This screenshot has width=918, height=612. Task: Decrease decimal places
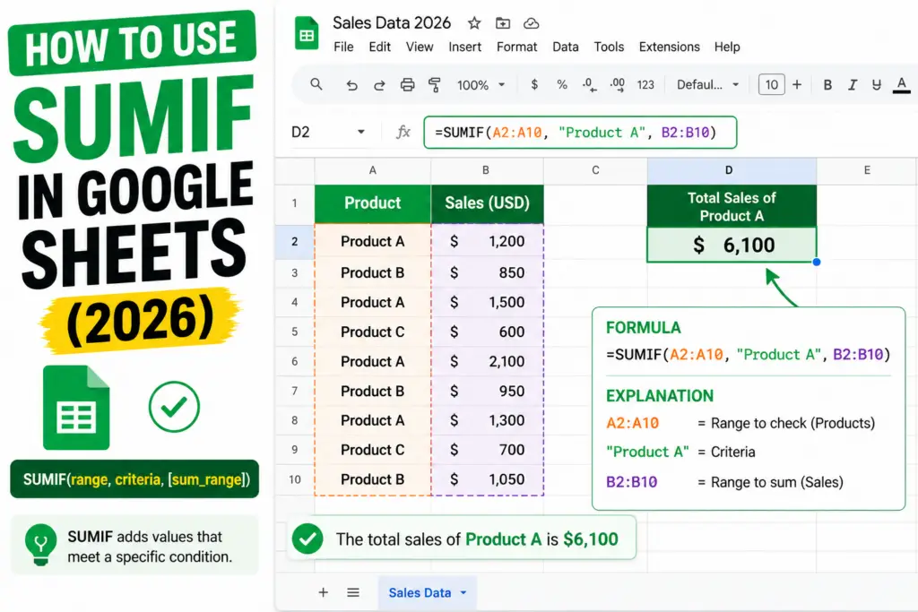click(589, 85)
